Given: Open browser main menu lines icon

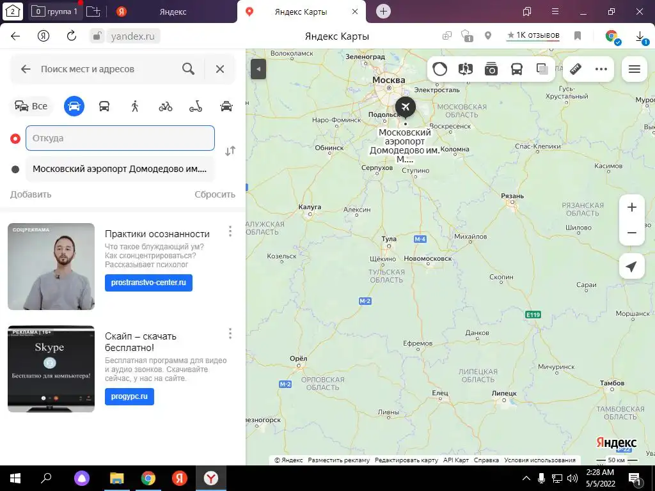Looking at the screenshot, I should pyautogui.click(x=555, y=12).
